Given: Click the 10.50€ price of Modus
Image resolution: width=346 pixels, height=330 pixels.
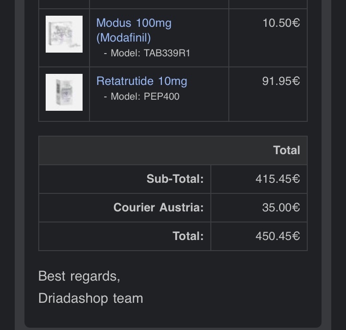Looking at the screenshot, I should (281, 23).
